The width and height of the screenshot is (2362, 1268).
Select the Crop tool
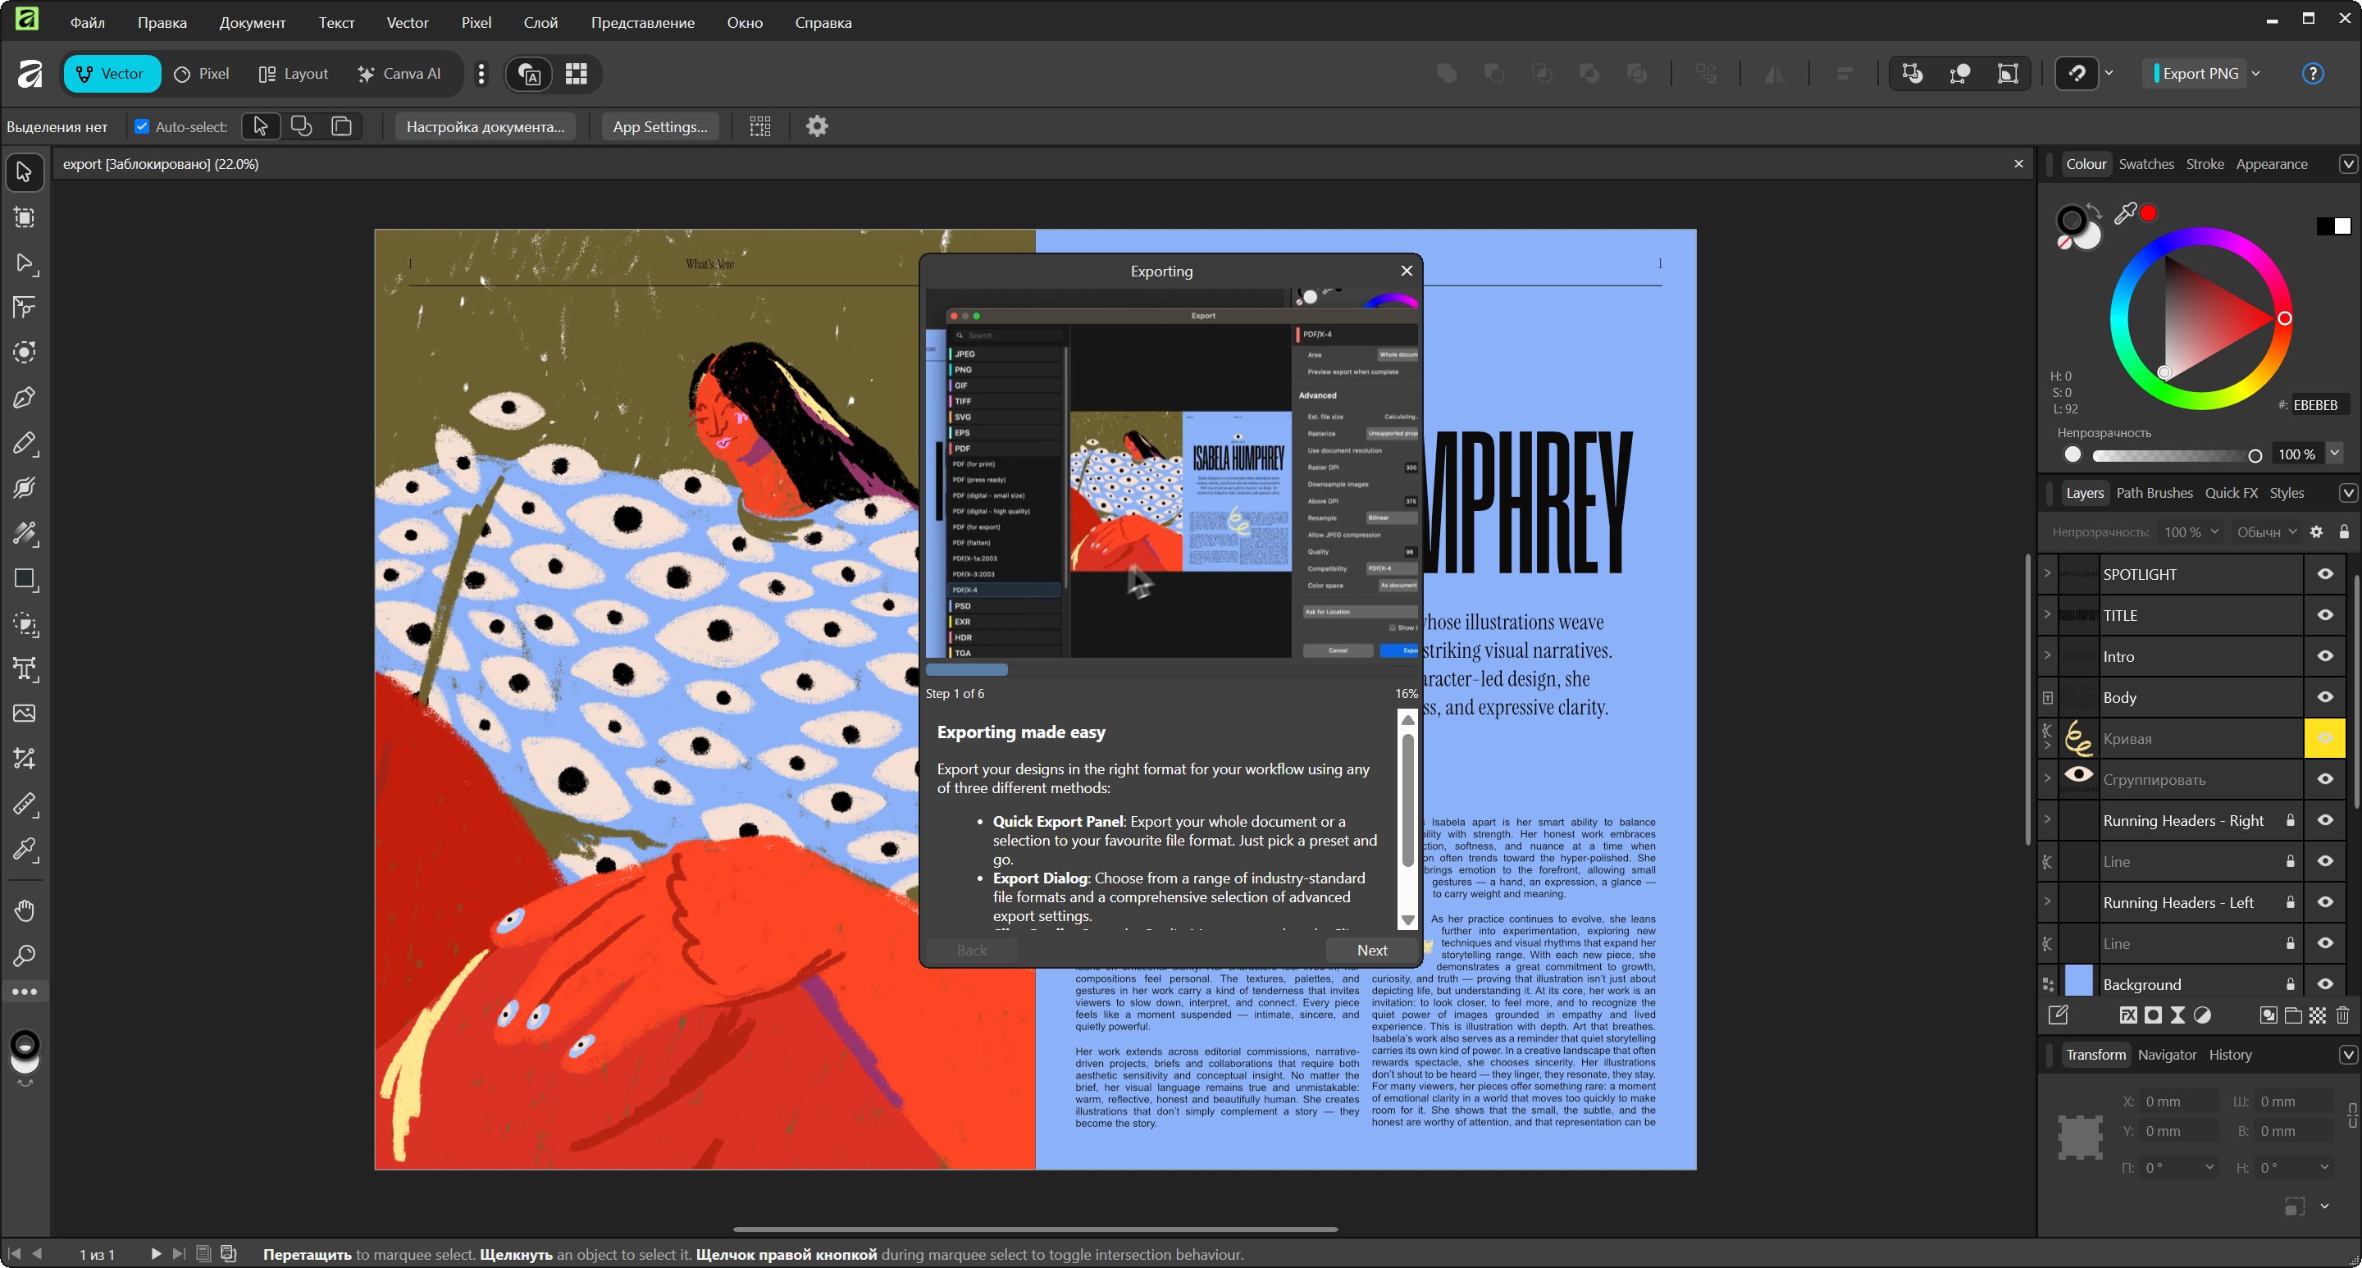point(25,759)
